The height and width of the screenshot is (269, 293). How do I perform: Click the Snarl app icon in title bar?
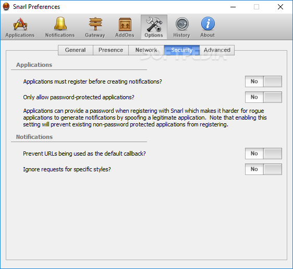pyautogui.click(x=6, y=7)
